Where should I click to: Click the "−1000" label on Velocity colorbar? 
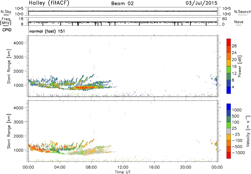[x=238, y=153]
